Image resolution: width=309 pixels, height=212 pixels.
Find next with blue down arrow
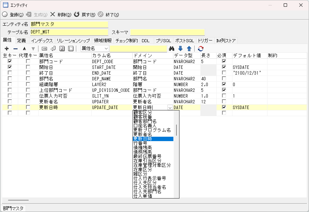[x=180, y=49]
